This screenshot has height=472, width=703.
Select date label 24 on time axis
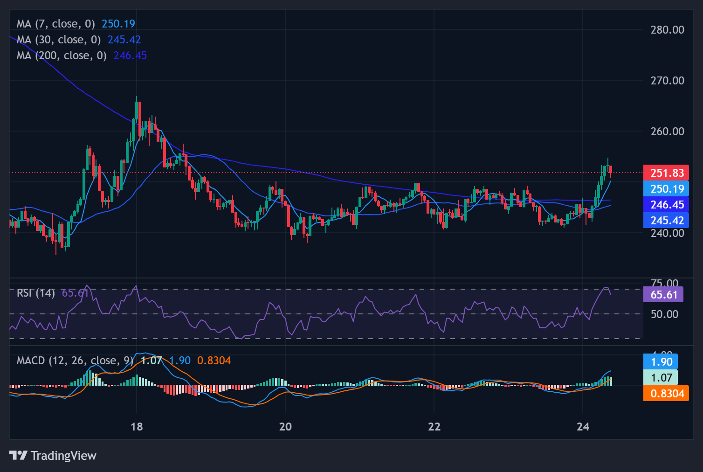coord(583,426)
